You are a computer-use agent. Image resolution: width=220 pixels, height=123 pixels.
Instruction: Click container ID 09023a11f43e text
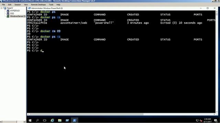(37, 23)
